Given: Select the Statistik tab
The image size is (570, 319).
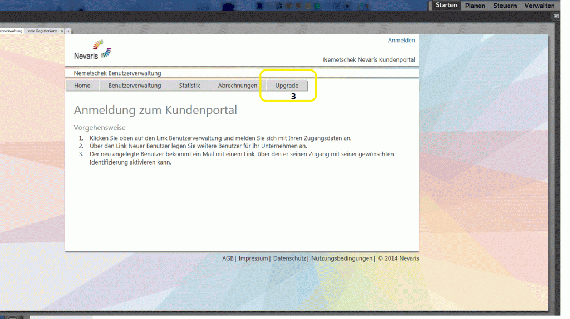Looking at the screenshot, I should pyautogui.click(x=189, y=86).
